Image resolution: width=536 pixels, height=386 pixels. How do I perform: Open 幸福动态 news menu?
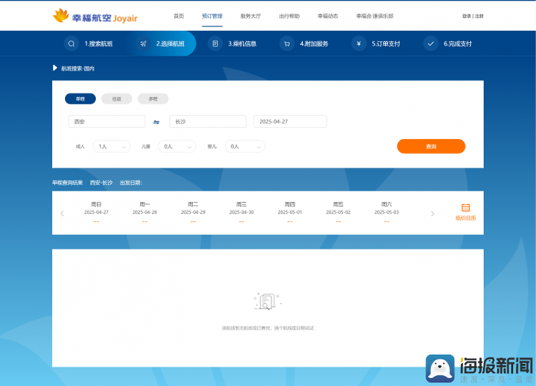(328, 16)
